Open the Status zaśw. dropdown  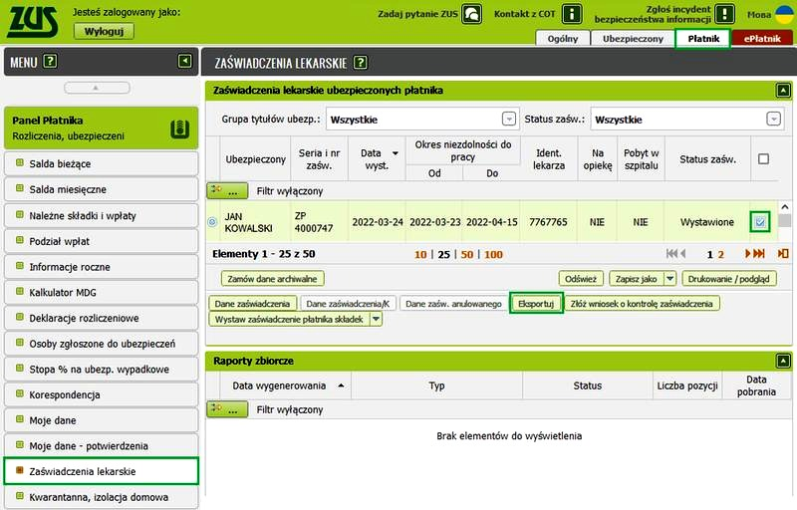point(774,119)
